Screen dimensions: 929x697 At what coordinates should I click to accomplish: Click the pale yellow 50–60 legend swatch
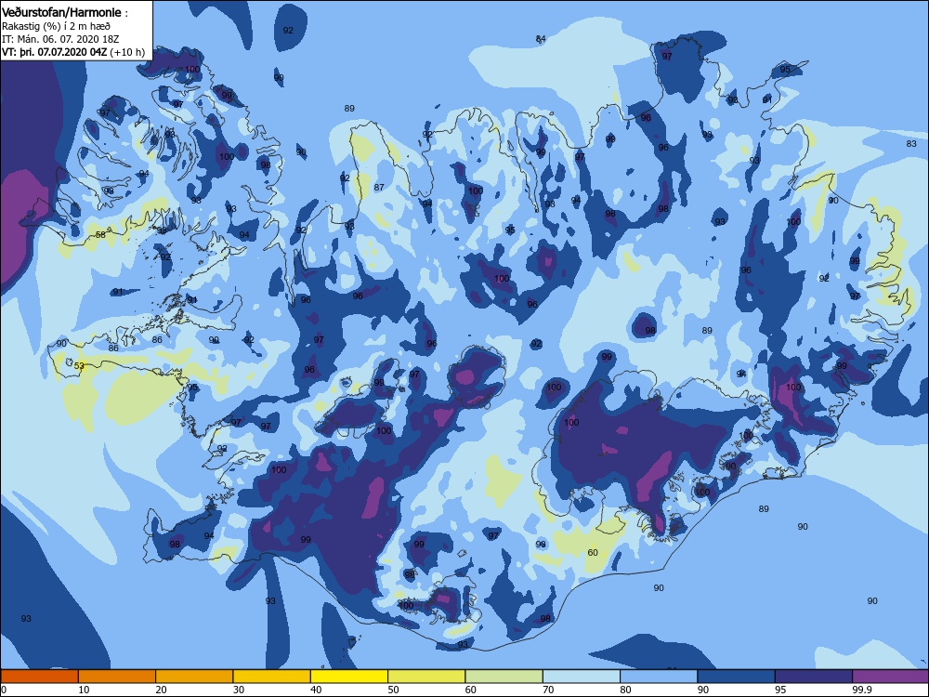pyautogui.click(x=426, y=677)
